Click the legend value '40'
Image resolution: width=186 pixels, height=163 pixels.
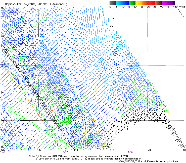click(x=161, y=7)
